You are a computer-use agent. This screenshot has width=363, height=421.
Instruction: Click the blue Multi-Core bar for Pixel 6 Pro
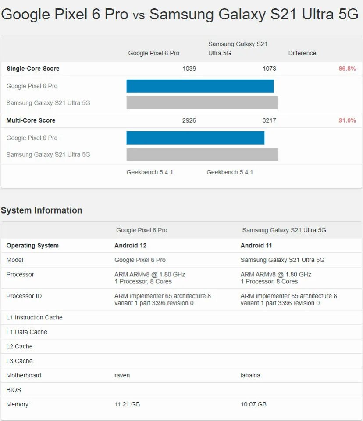tap(195, 138)
